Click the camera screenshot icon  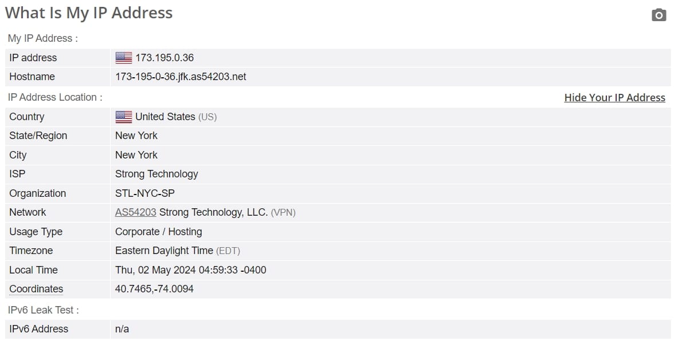tap(659, 15)
